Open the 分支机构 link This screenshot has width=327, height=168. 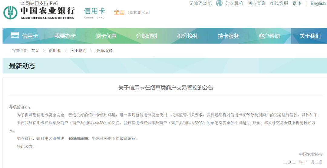[234, 3]
